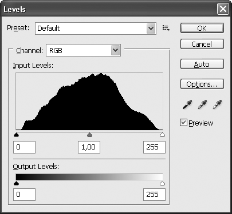
Task: Confirm with the OK button
Action: click(202, 28)
